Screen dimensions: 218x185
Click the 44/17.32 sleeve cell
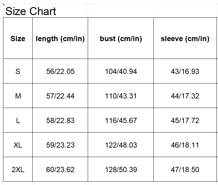(x=185, y=96)
